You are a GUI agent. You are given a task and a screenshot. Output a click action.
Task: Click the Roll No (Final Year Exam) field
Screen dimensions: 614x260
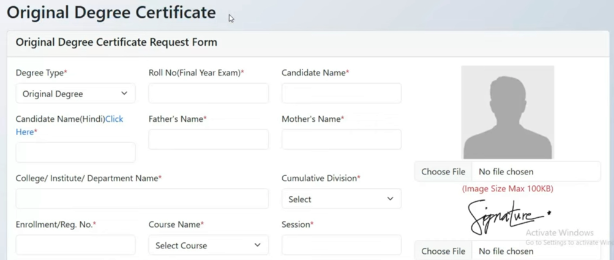[x=208, y=94]
